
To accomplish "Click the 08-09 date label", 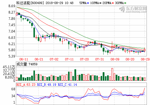I will (115, 59).
